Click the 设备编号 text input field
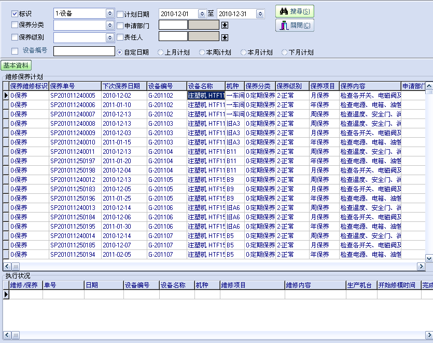The image size is (433, 343). (84, 51)
